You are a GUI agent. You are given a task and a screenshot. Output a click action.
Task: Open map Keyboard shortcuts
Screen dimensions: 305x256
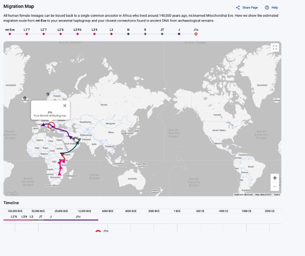[x=244, y=195]
